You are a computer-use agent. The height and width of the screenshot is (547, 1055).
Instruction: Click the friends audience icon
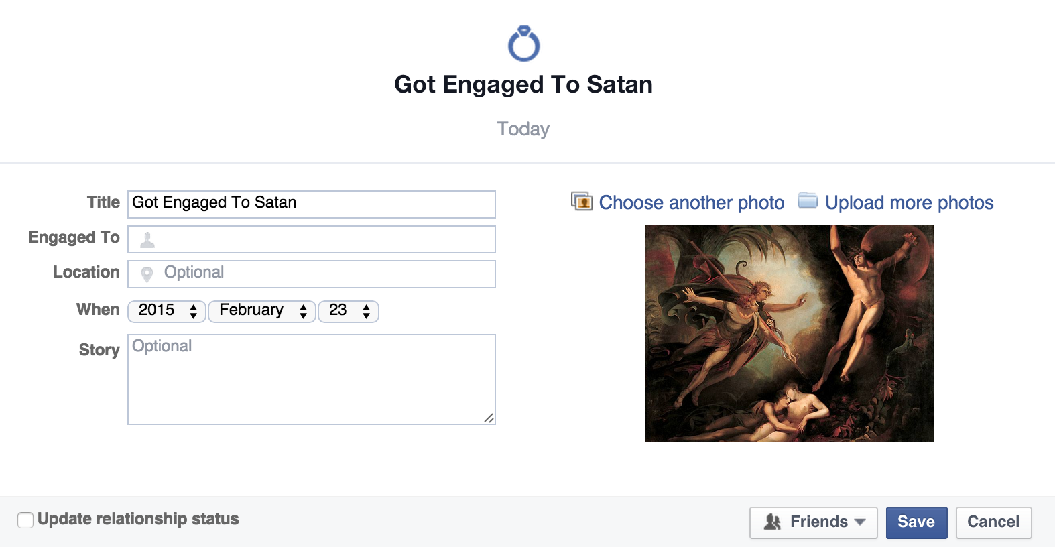772,522
